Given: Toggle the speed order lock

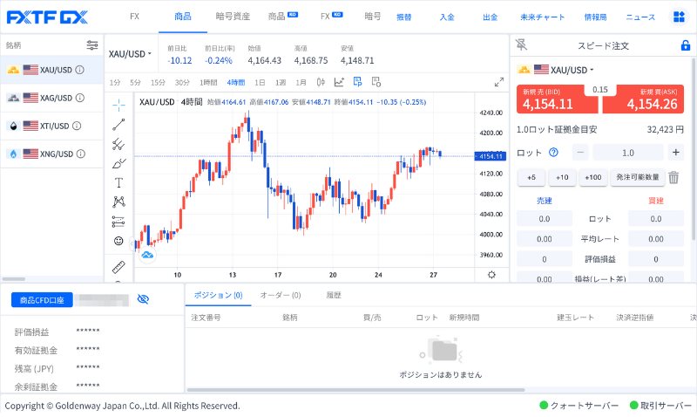Looking at the screenshot, I should [686, 45].
